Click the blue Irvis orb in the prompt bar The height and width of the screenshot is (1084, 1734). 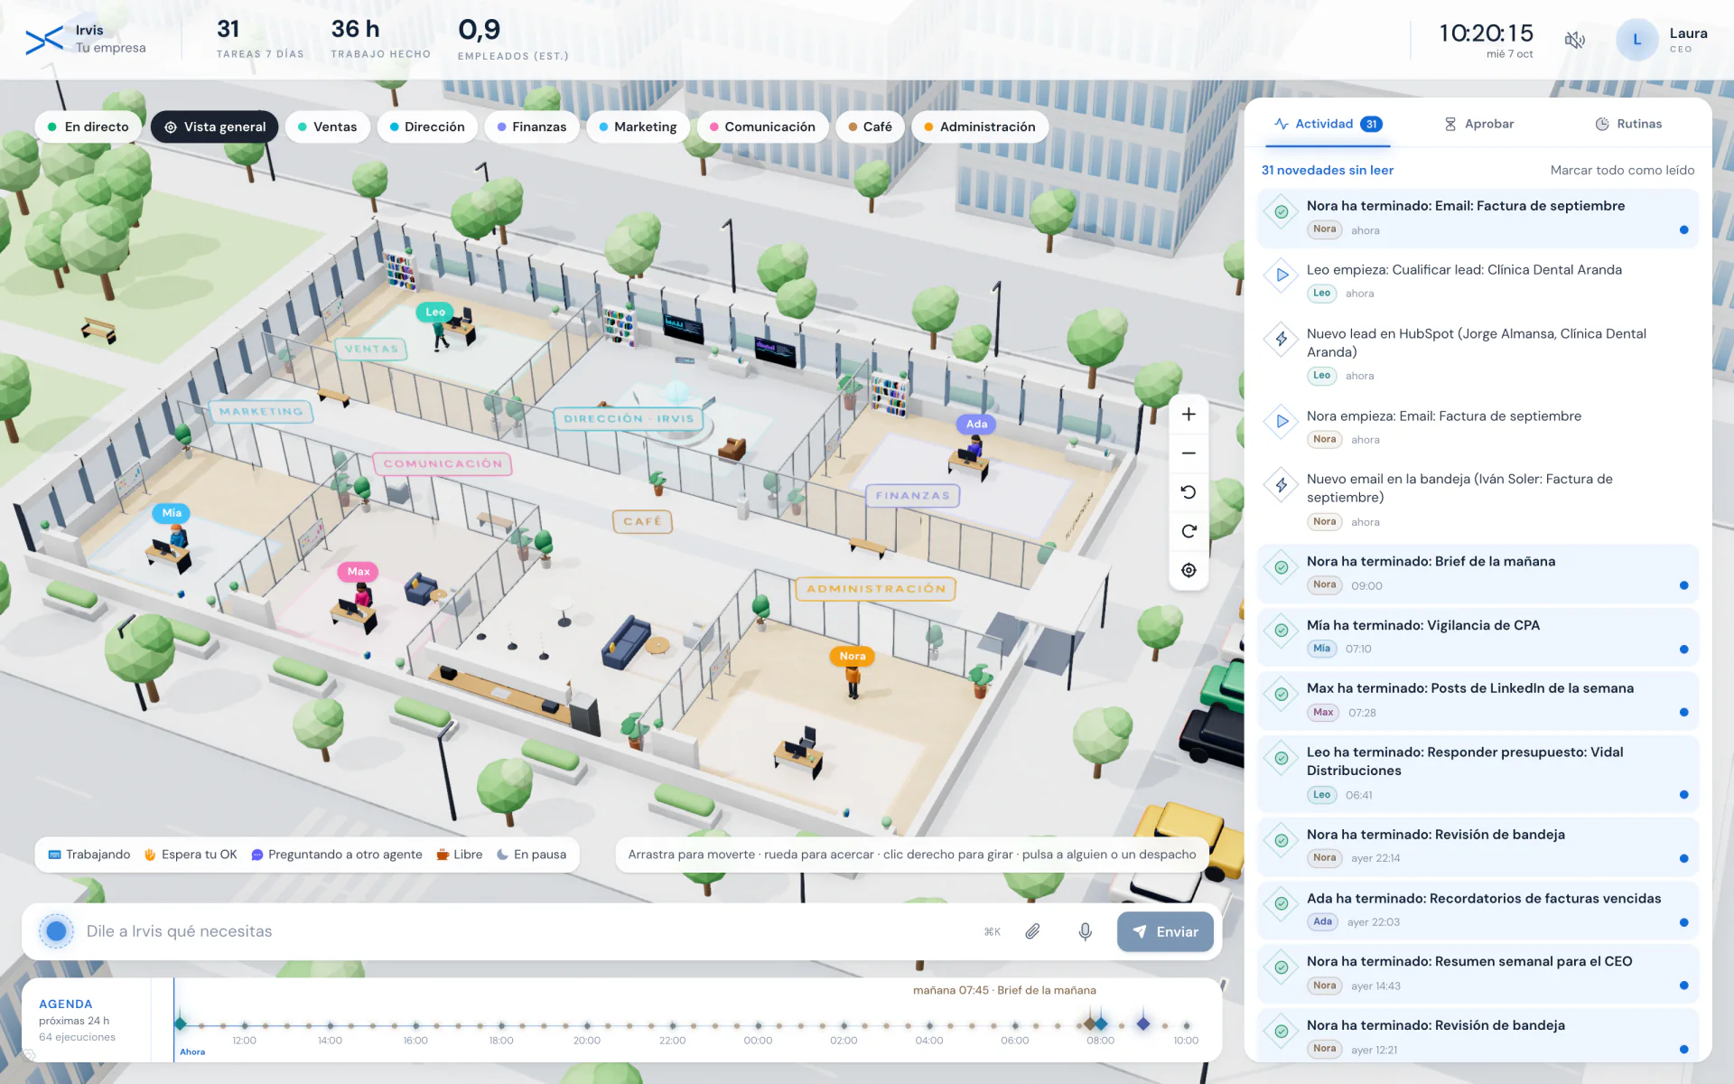coord(56,930)
